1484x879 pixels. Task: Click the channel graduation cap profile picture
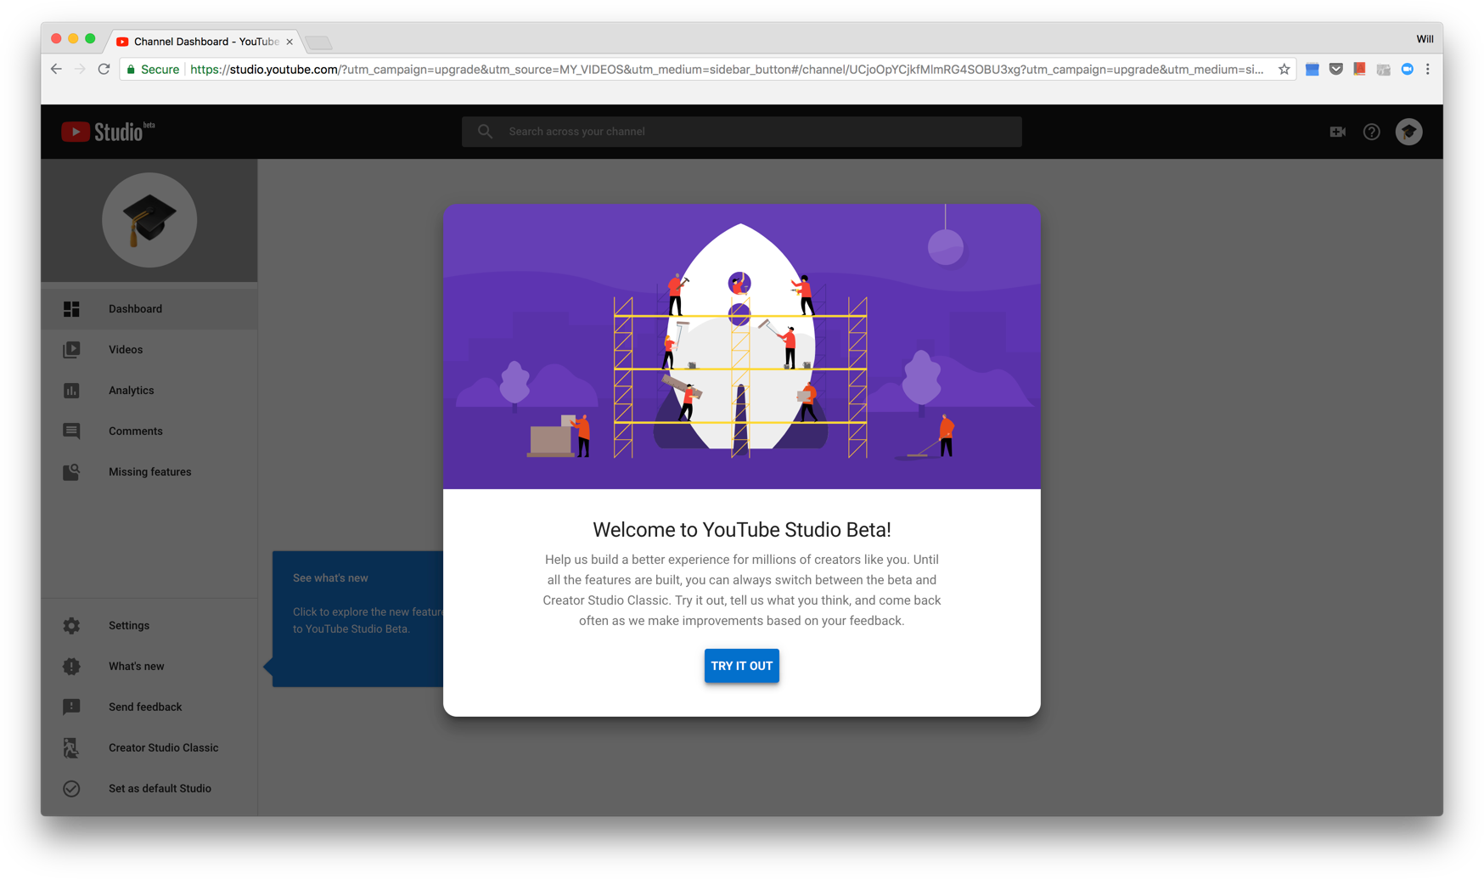149,220
